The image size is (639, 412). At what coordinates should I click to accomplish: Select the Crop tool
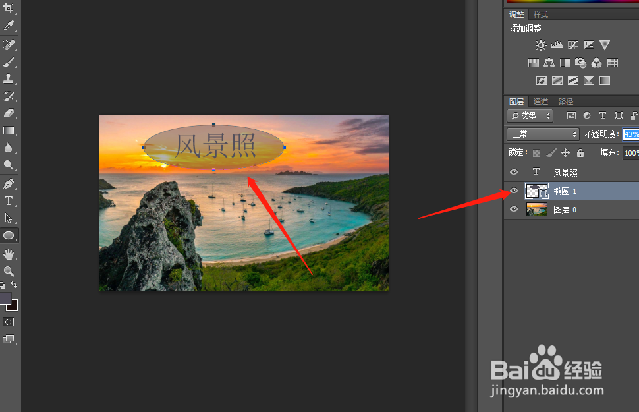pyautogui.click(x=9, y=8)
